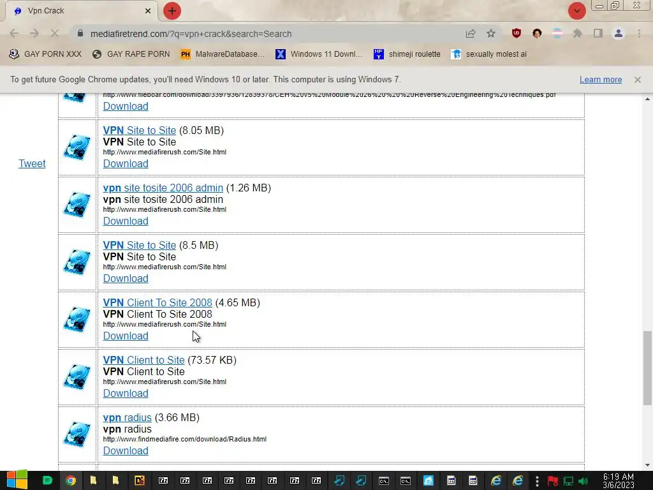
Task: Open the face avatar extension icon
Action: pyautogui.click(x=537, y=34)
